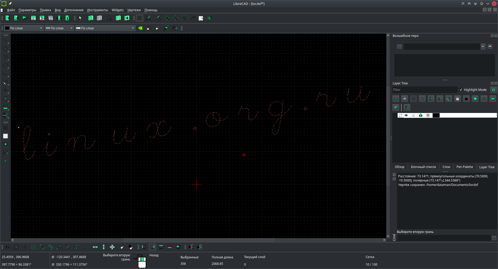Toggle exclusive snap mode Ex button
Screen dimensions: 498x269
(x=8, y=247)
